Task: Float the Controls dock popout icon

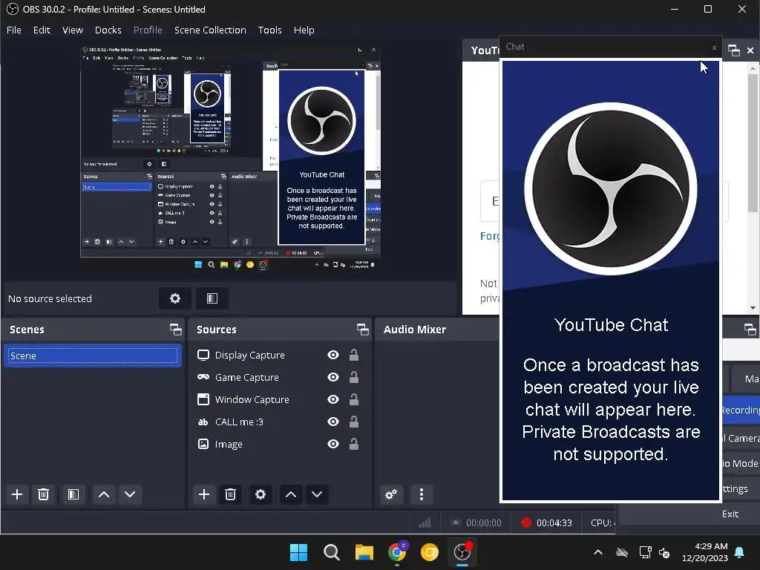Action: click(750, 330)
